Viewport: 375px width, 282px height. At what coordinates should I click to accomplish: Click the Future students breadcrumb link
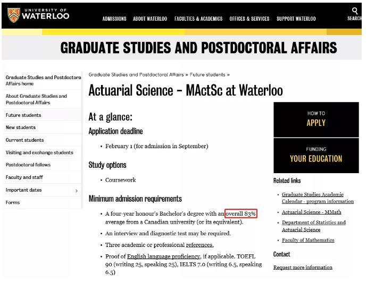pyautogui.click(x=207, y=75)
